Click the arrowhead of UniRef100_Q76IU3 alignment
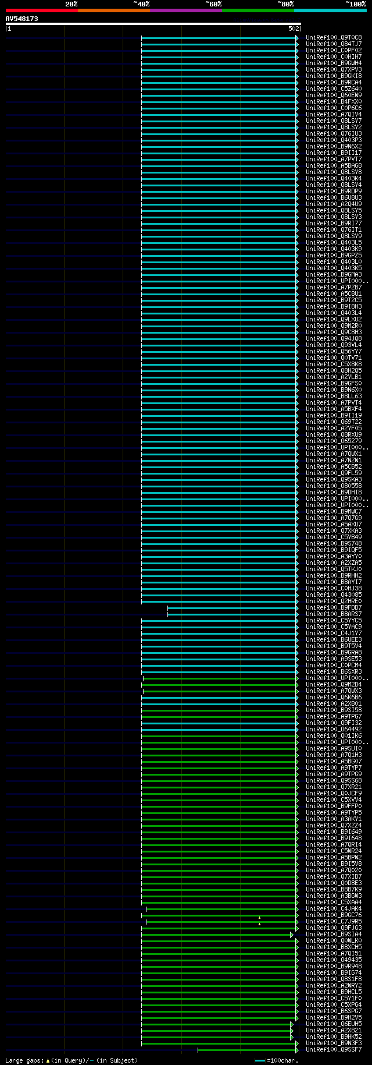372x1065 pixels. click(x=297, y=134)
